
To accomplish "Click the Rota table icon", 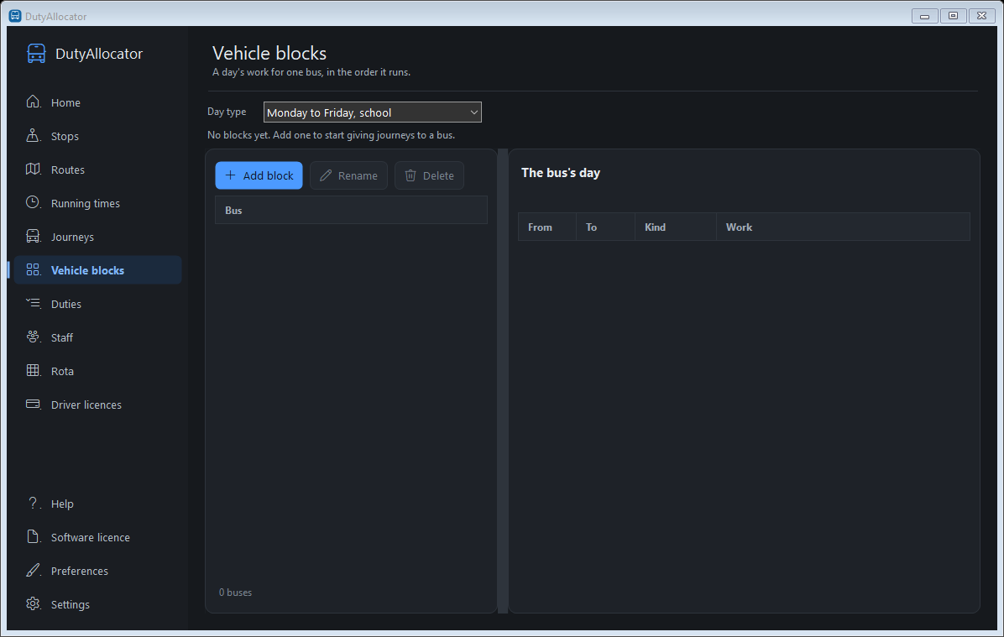I will click(34, 370).
